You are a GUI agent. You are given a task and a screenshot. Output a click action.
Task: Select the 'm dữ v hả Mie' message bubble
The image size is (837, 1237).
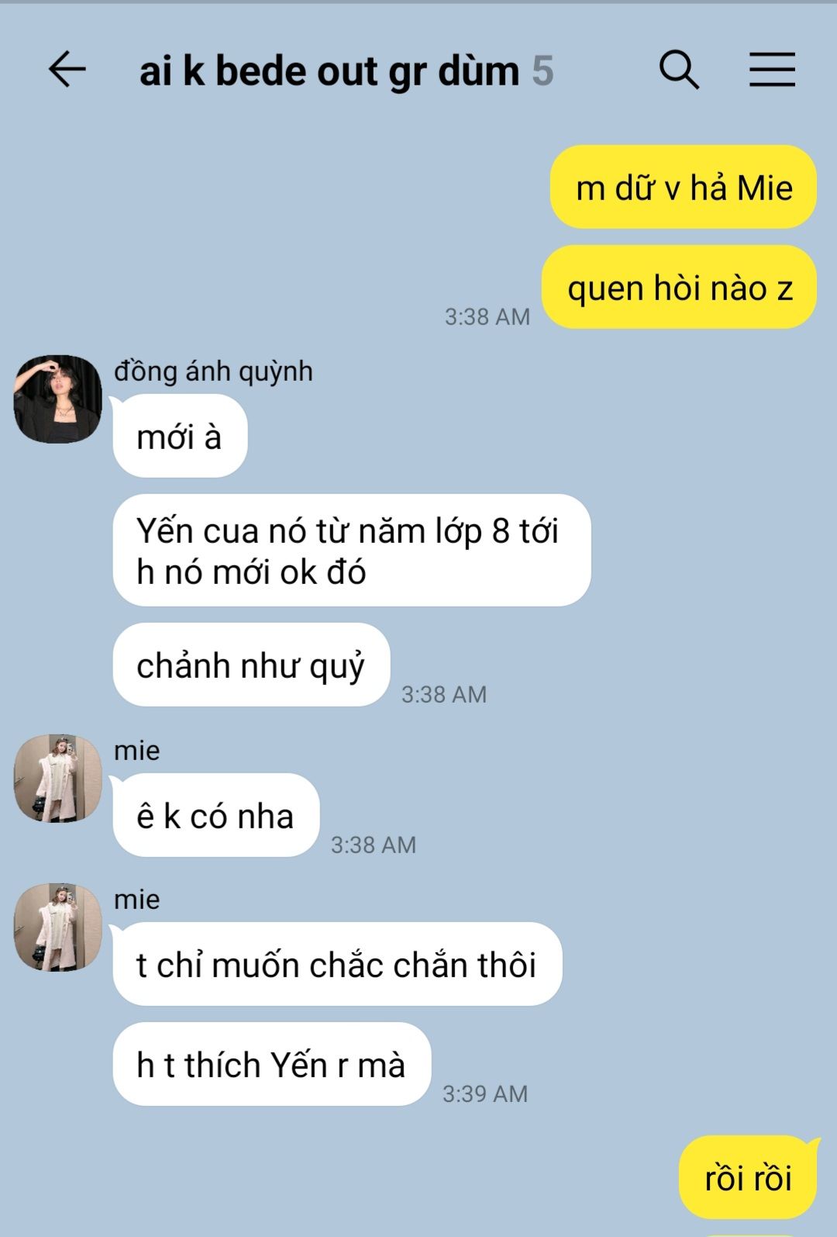click(684, 188)
